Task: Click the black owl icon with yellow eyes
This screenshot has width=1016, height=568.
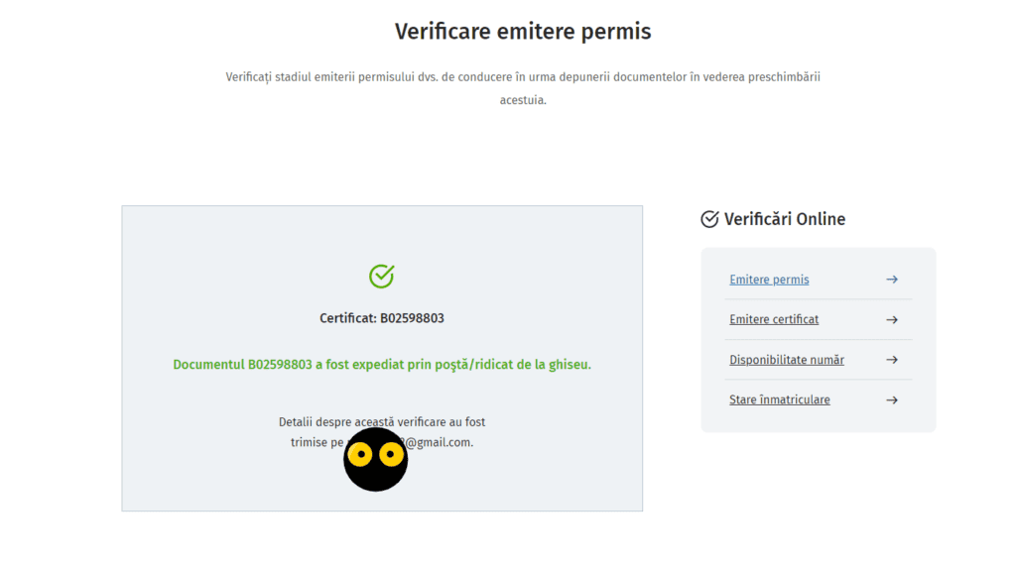Action: point(375,459)
